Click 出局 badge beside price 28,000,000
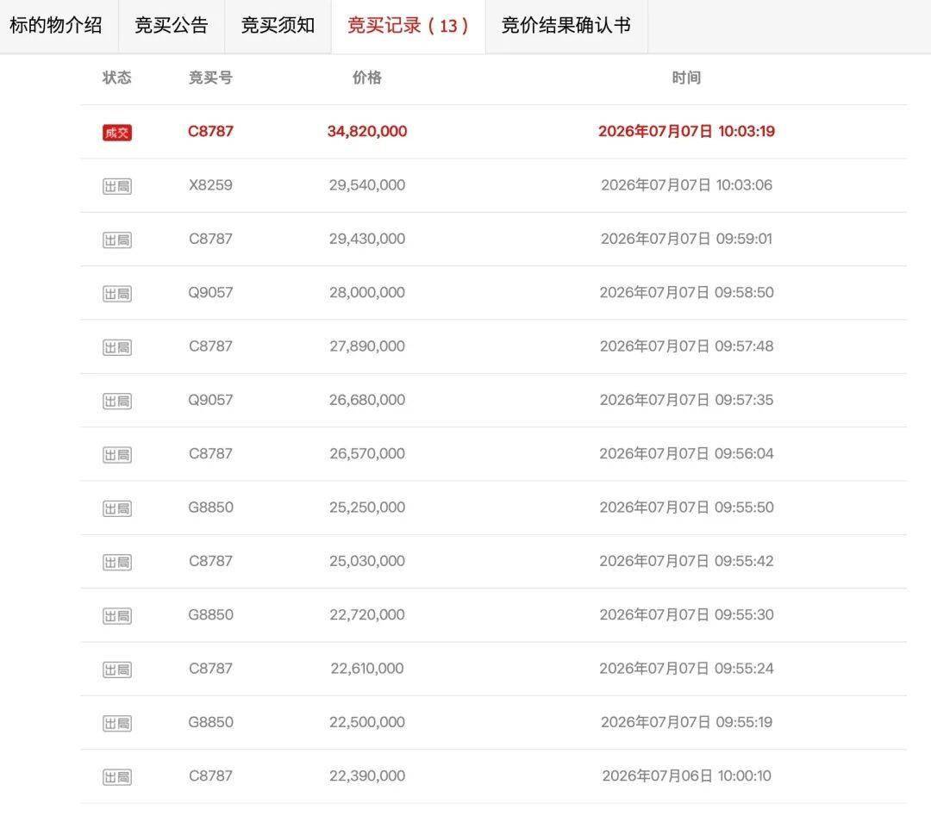 pyautogui.click(x=117, y=294)
